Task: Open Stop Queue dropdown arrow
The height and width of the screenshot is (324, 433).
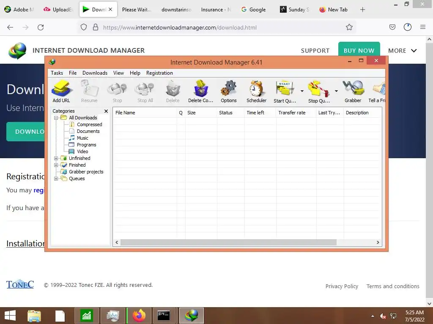Action: (x=336, y=91)
